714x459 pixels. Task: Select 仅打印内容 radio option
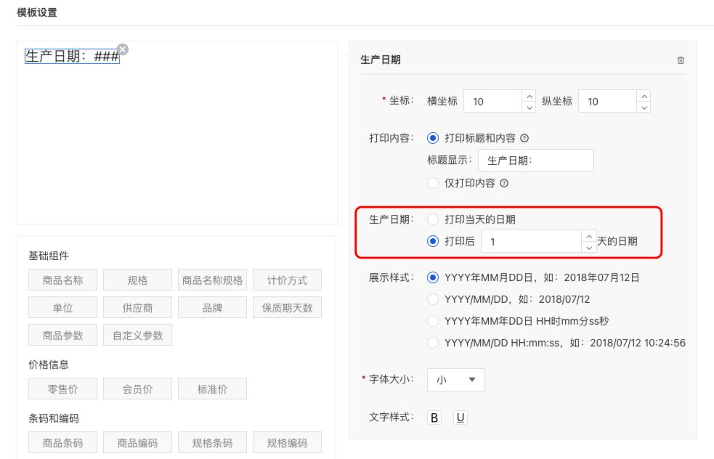(434, 184)
